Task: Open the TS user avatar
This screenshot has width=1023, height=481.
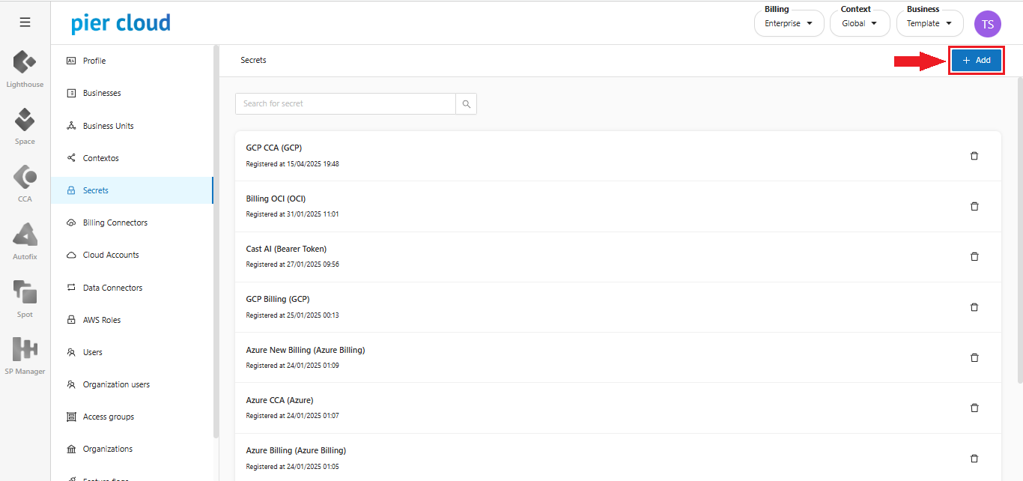Action: click(x=987, y=24)
